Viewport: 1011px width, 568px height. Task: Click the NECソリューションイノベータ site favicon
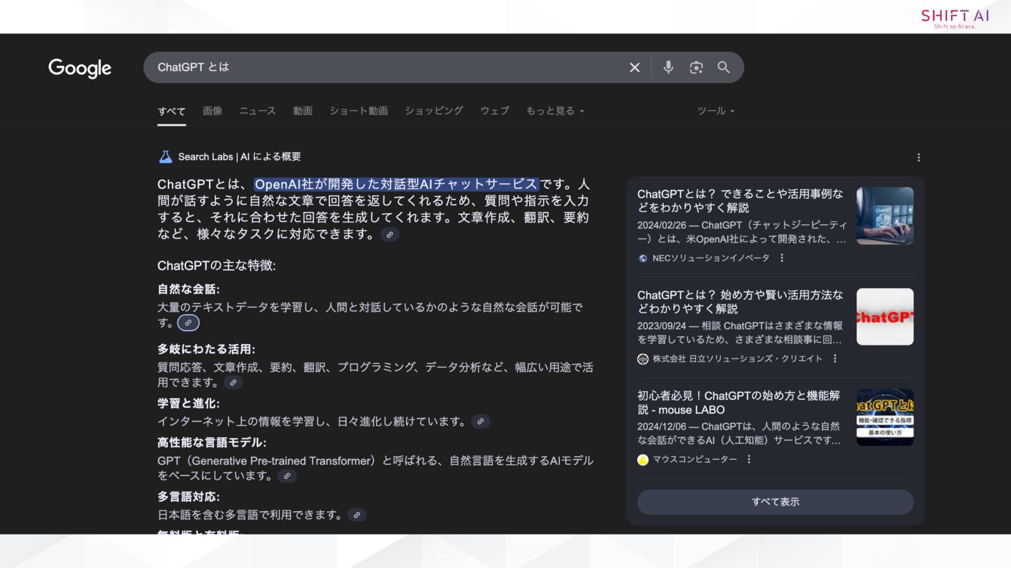pos(642,258)
